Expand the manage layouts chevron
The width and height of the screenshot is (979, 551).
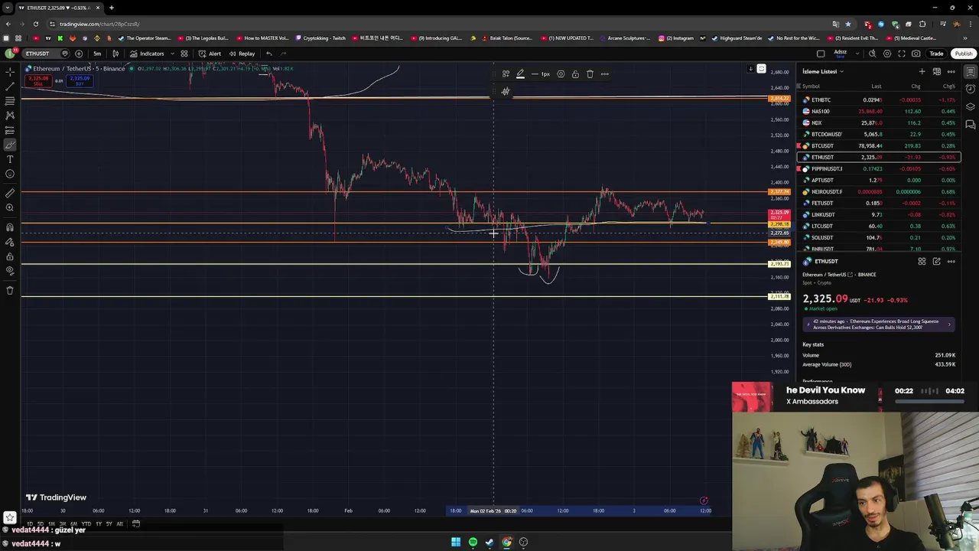coord(856,54)
